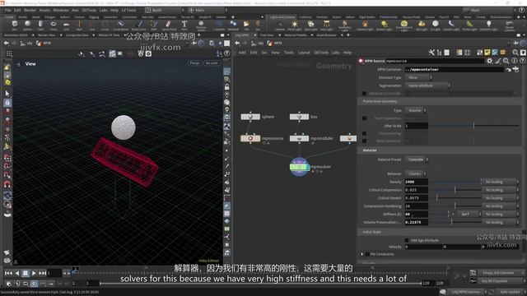Viewport: 527px width, 296px height.
Task: Open the Render menu
Action: (30, 10)
